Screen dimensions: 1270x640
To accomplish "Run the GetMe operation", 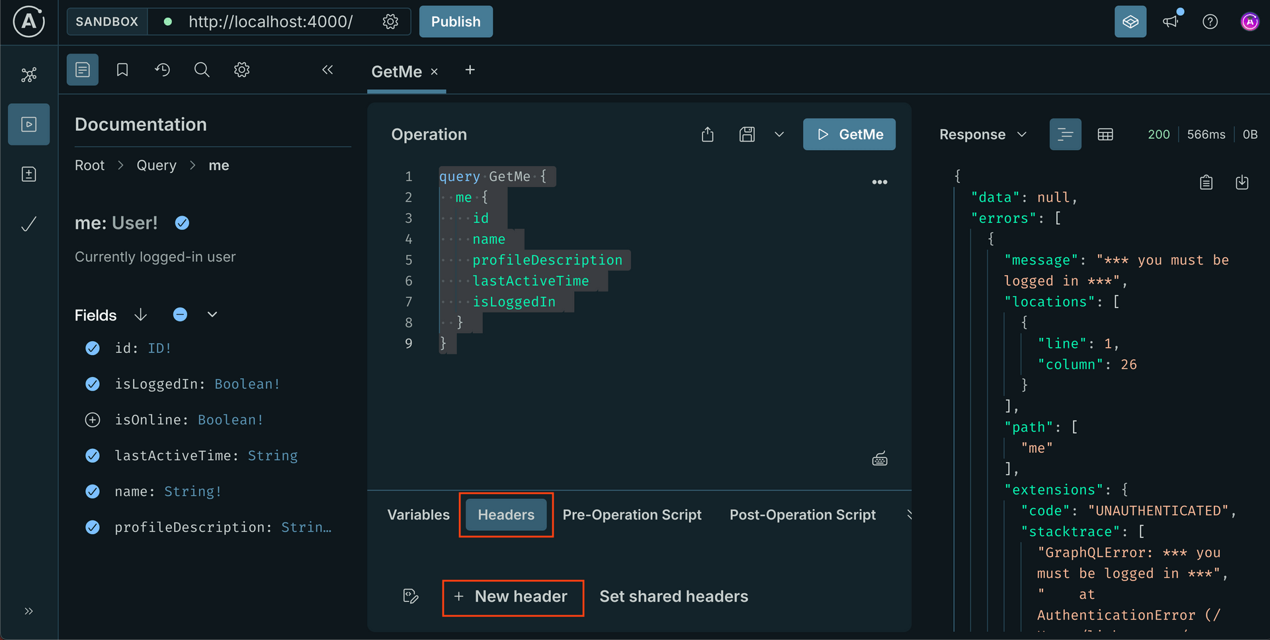I will coord(849,135).
